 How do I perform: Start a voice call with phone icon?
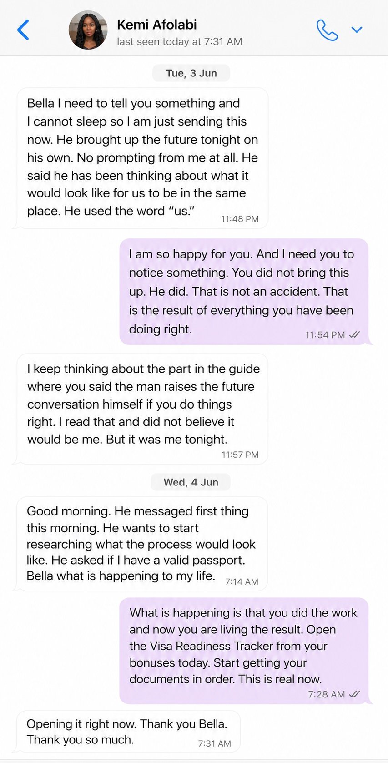(x=327, y=30)
